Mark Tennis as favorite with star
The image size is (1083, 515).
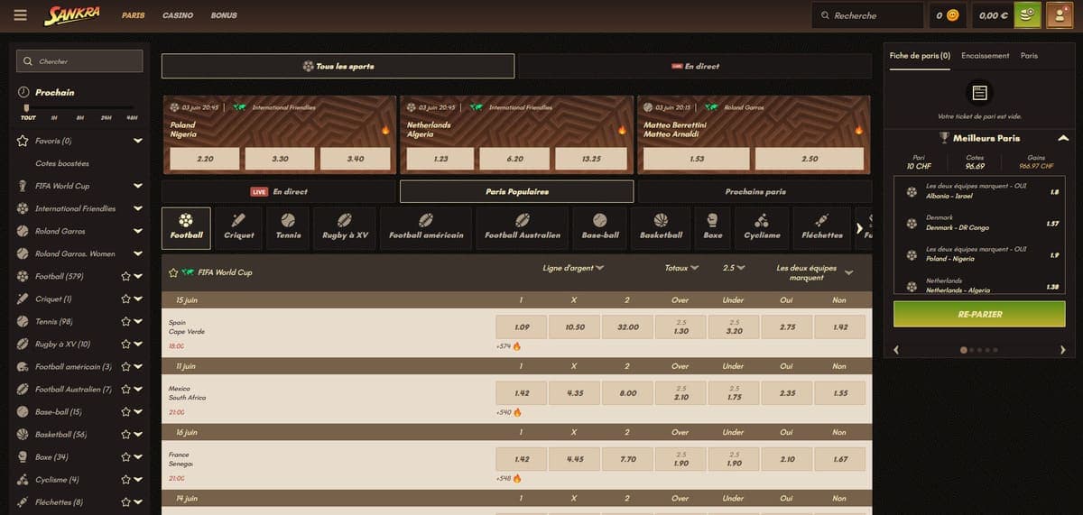(125, 322)
